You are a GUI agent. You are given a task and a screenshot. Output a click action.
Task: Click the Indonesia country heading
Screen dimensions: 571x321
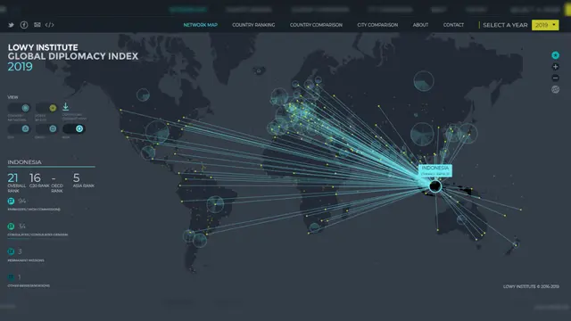[x=24, y=162]
